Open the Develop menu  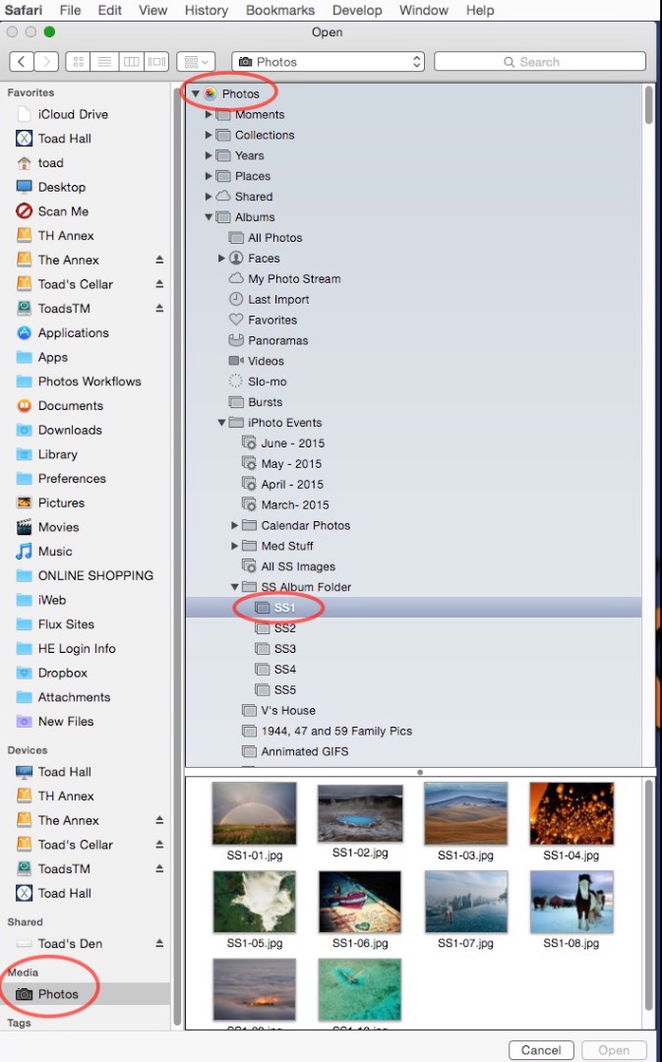(x=356, y=10)
